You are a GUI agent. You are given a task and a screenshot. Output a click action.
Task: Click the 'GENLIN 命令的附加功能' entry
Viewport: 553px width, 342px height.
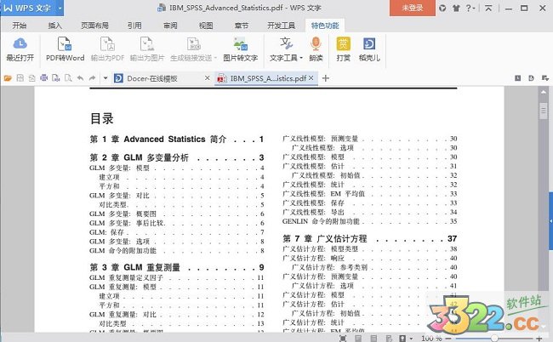[x=321, y=221]
